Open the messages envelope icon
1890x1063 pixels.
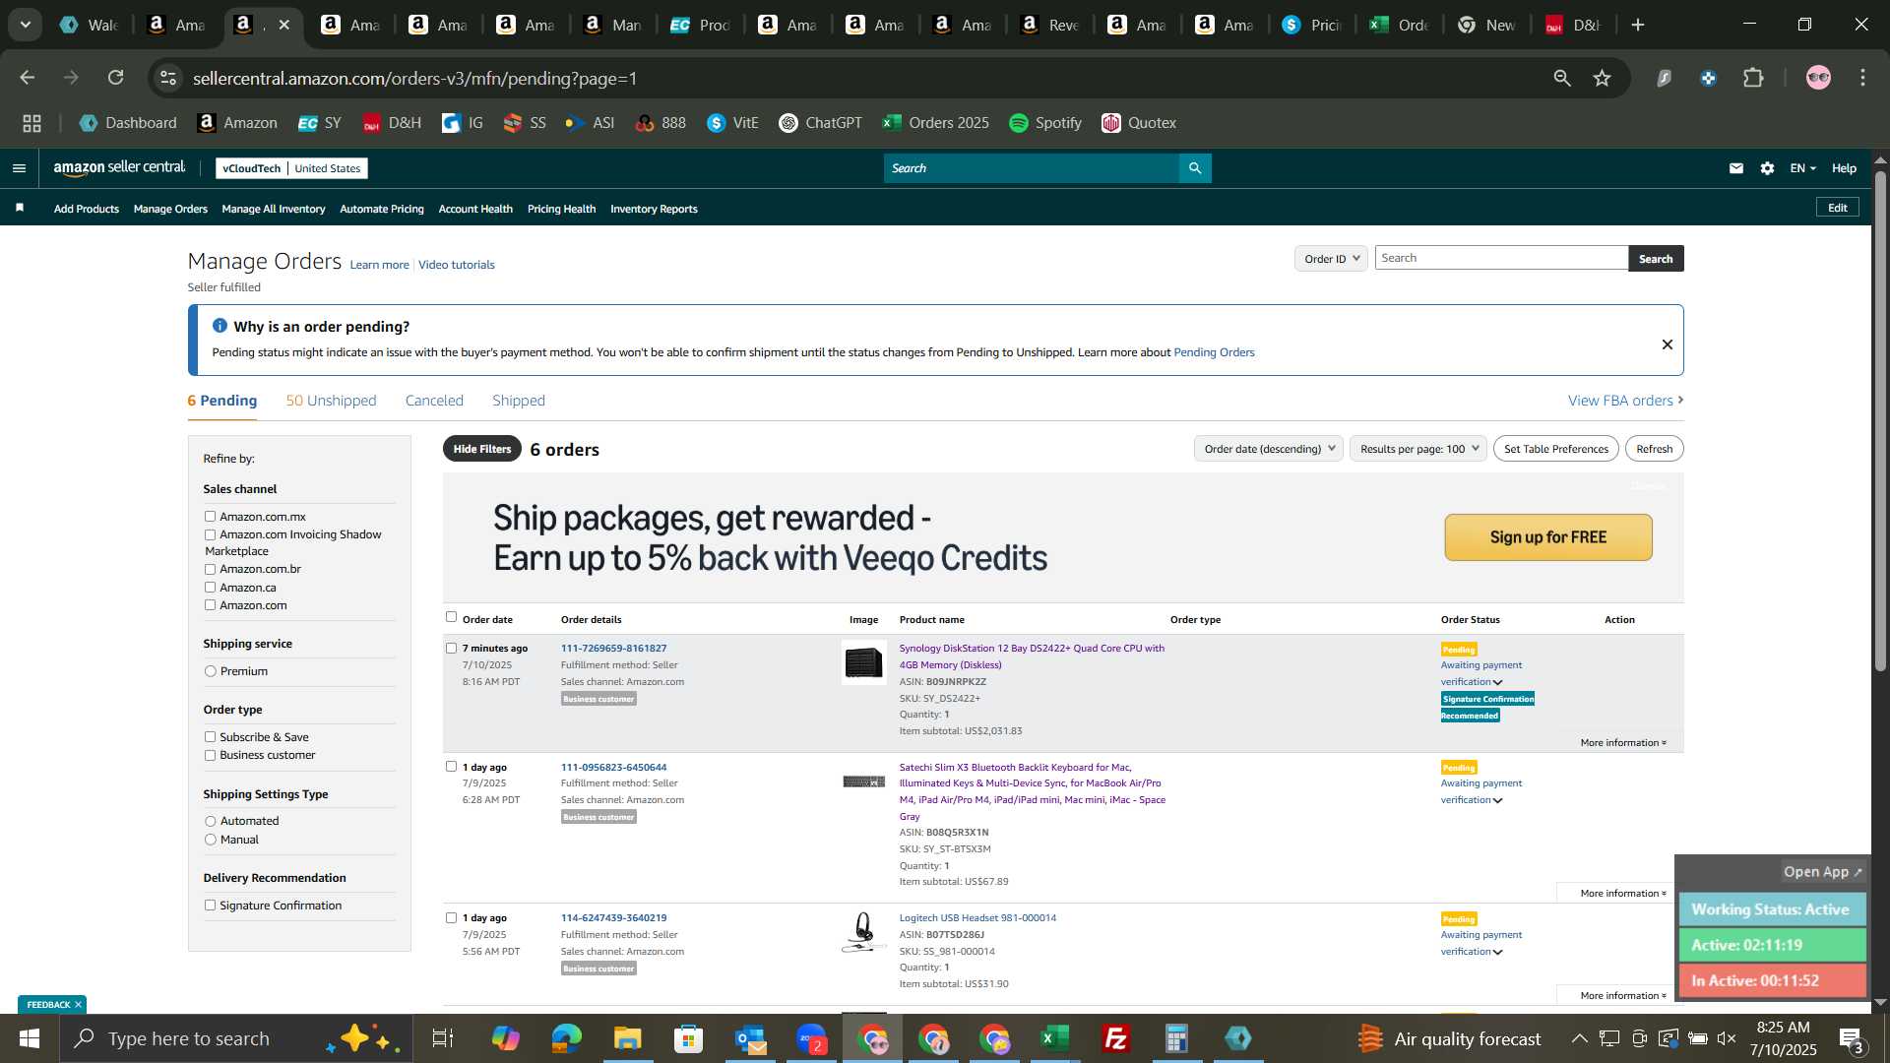click(1736, 168)
